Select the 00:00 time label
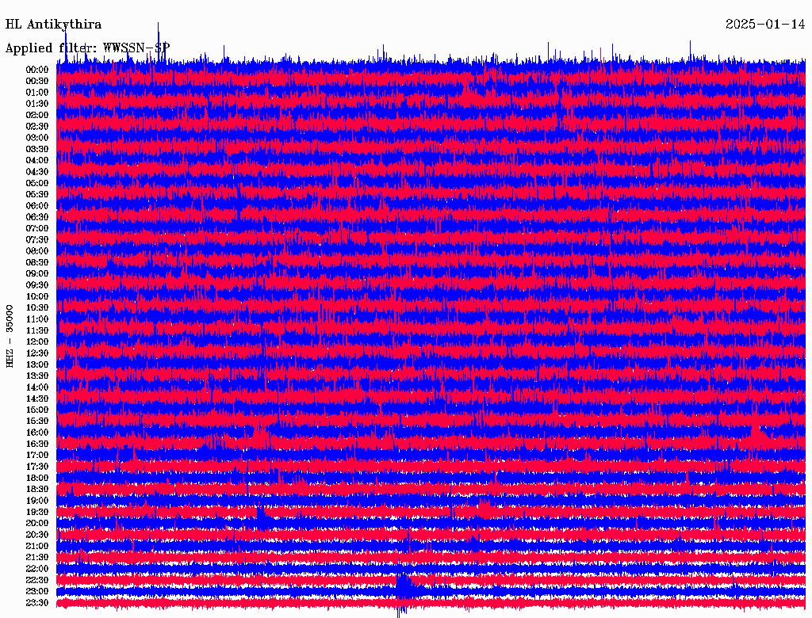This screenshot has height=618, width=812. (37, 70)
